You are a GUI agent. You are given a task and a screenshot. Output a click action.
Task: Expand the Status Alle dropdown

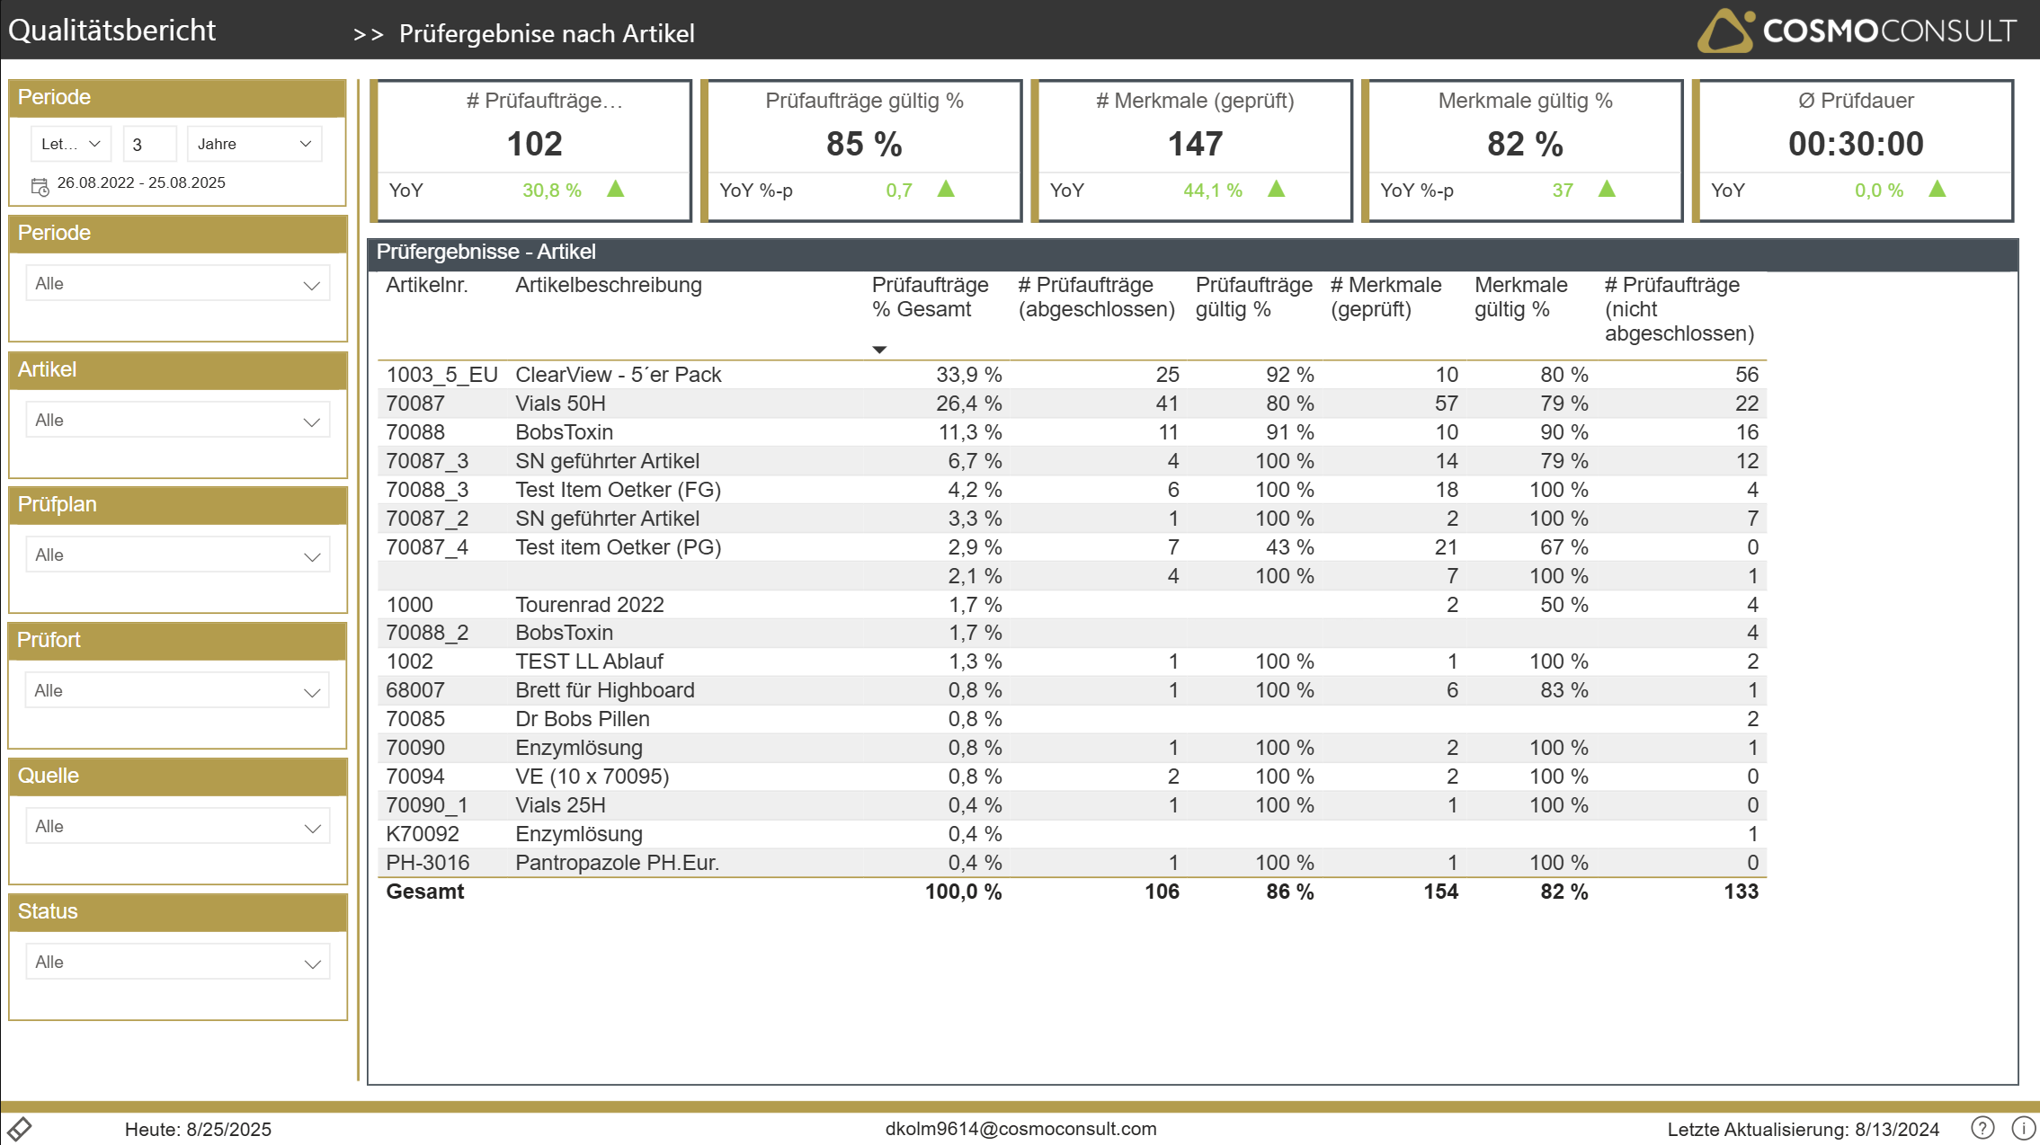(178, 963)
